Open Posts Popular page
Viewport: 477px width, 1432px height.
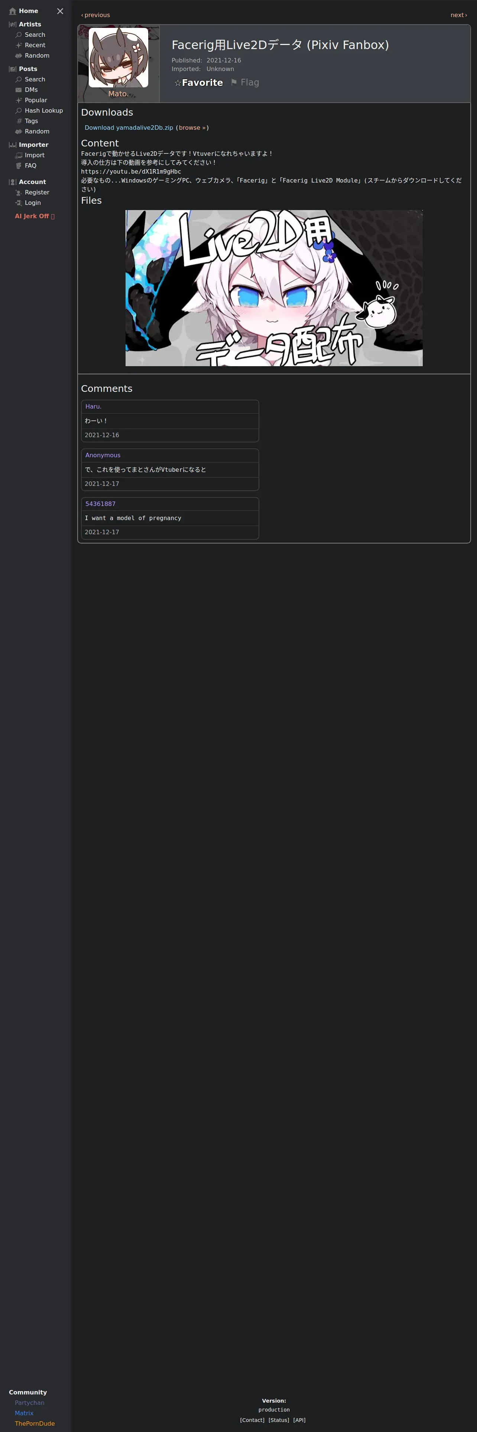(36, 100)
